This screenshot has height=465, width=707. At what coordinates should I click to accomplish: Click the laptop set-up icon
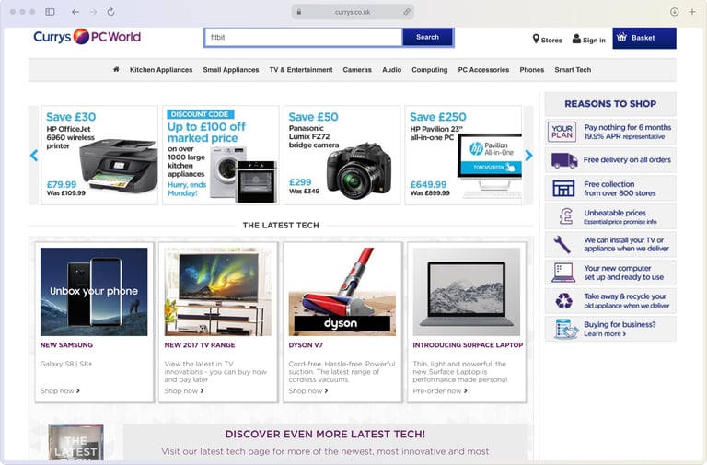coord(563,273)
